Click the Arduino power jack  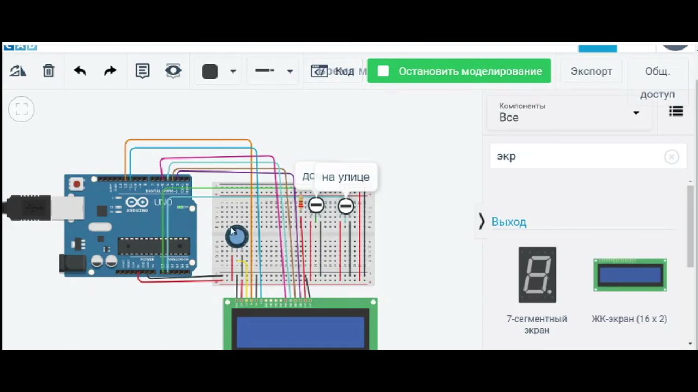[73, 264]
